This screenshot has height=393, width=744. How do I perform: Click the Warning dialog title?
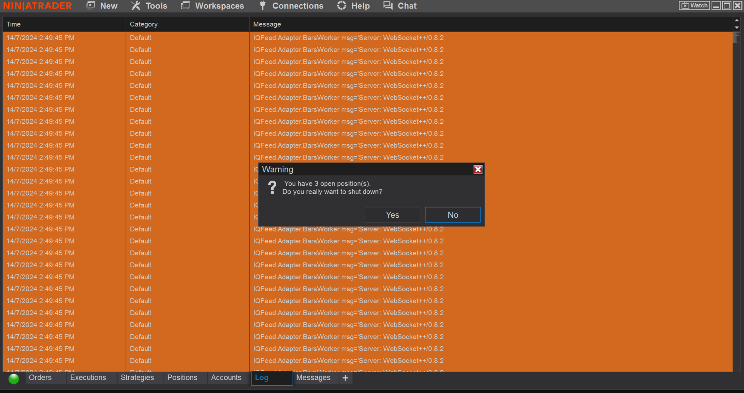[278, 169]
